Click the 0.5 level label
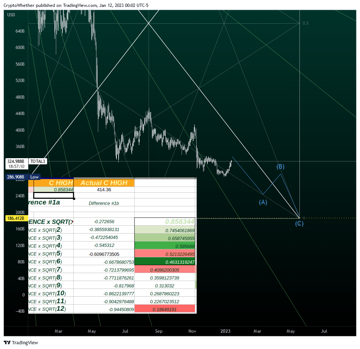 click(306, 23)
